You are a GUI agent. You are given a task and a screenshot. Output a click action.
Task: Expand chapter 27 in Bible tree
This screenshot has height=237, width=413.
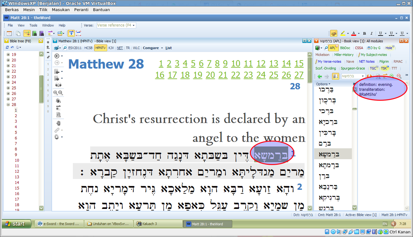click(x=8, y=99)
